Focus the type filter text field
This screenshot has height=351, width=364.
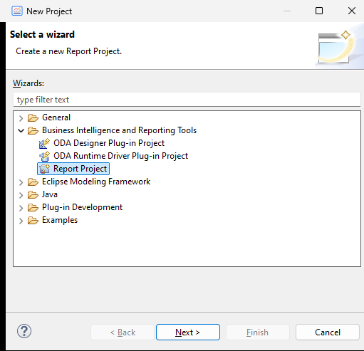point(187,100)
